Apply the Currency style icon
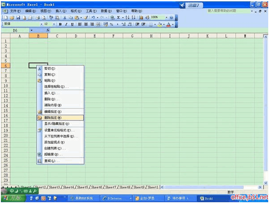Viewport: 270px width, 204px height. pos(106,25)
